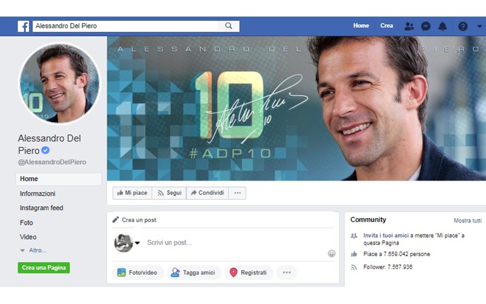Open the help question mark icon

[x=463, y=26]
